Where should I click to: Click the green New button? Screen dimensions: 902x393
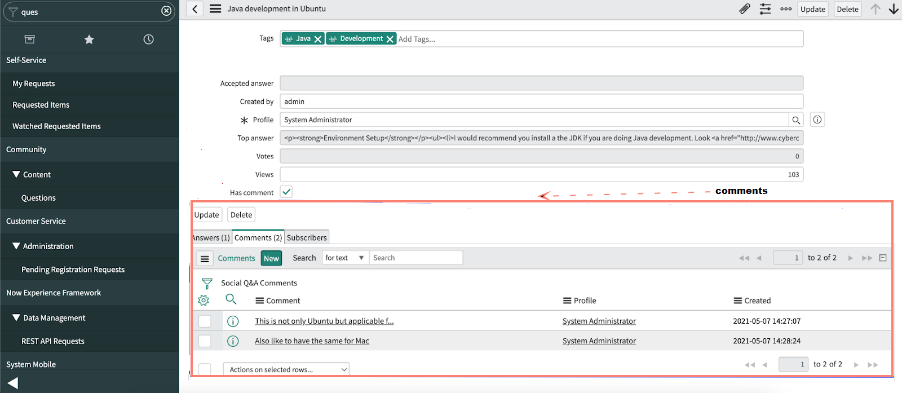coord(271,258)
